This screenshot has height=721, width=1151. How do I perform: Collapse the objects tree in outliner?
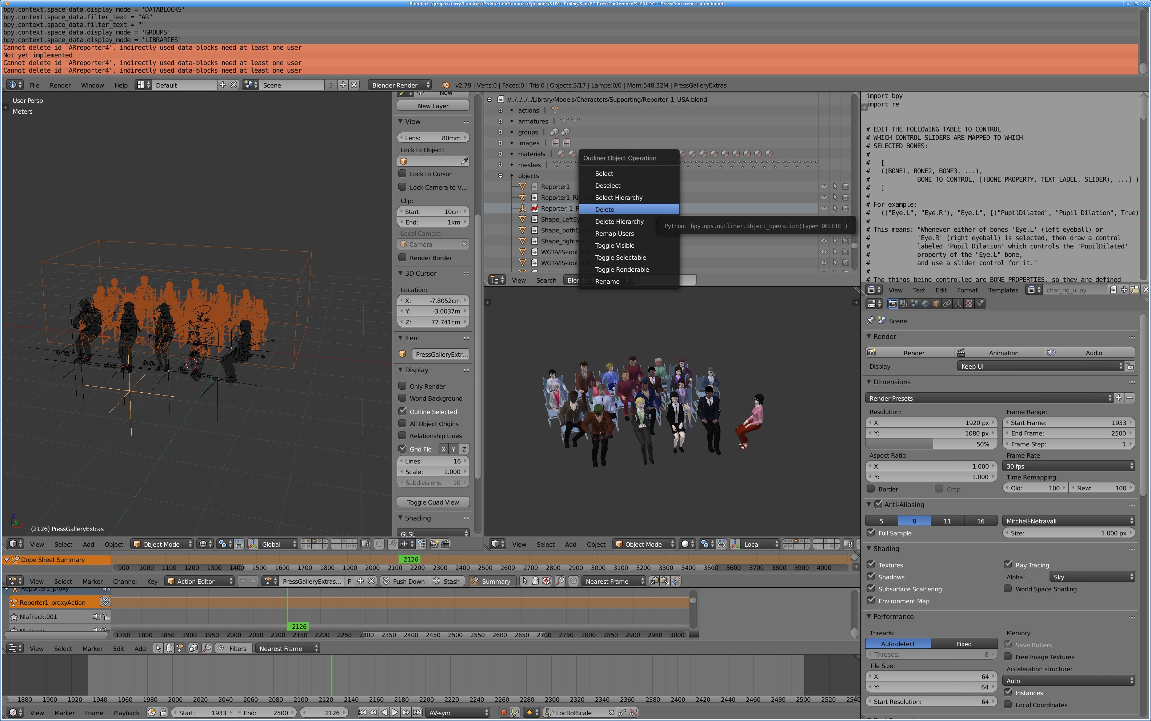click(x=500, y=176)
